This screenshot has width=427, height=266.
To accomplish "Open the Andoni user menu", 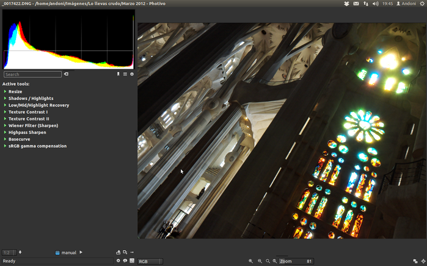I will (406, 4).
